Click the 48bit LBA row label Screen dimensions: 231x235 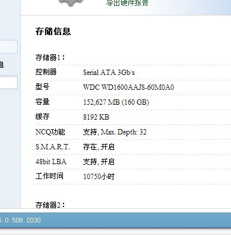(x=51, y=162)
